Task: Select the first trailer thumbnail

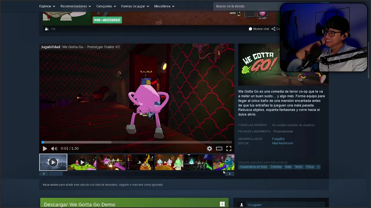Action: (53, 162)
